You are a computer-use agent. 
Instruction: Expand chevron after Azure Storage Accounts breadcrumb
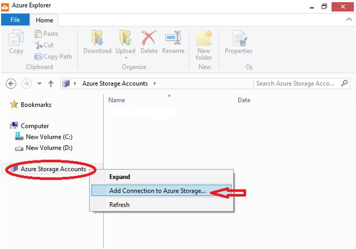(155, 83)
